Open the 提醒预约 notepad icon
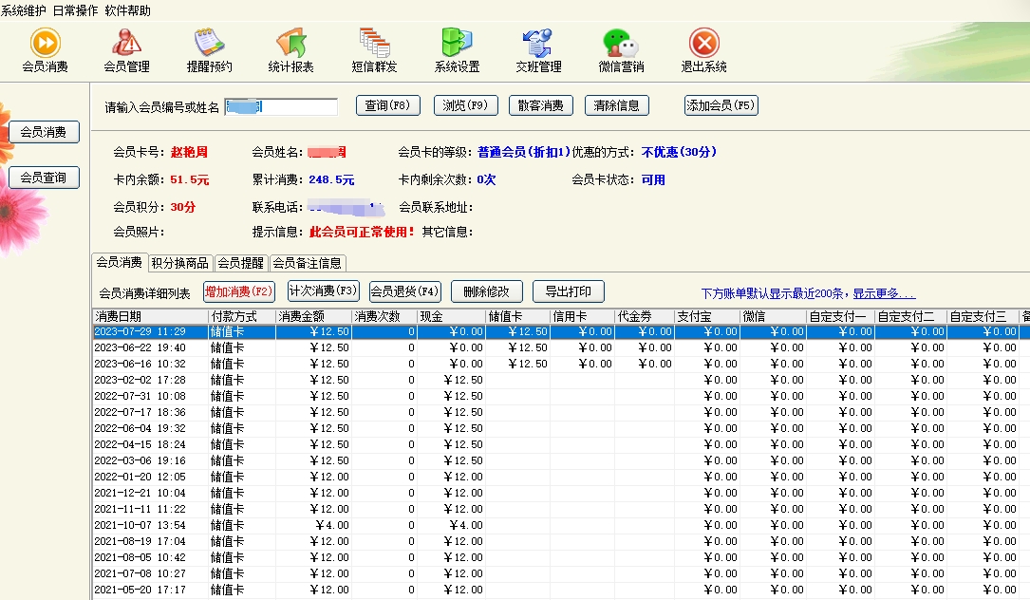Image resolution: width=1030 pixels, height=600 pixels. [x=209, y=44]
